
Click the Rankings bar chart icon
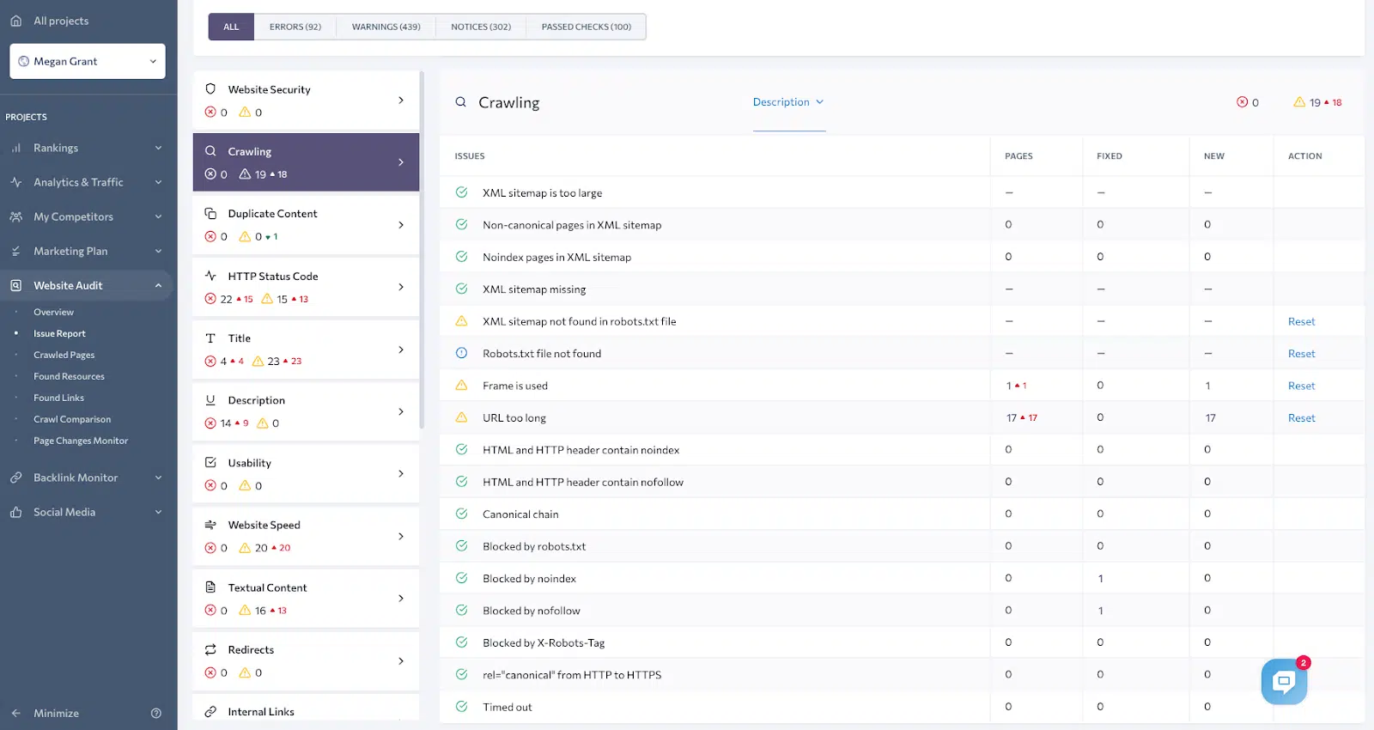16,148
